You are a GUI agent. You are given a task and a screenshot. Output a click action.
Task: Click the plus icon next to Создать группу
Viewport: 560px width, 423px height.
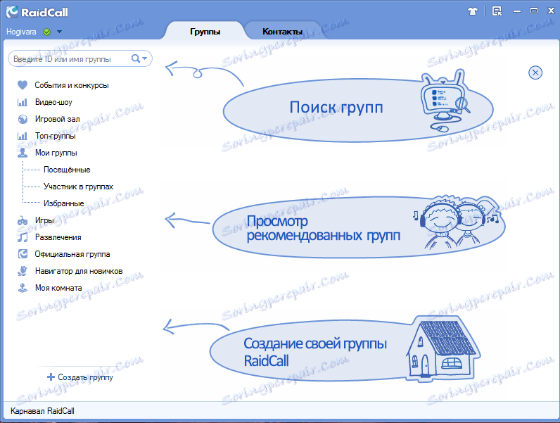coord(51,377)
